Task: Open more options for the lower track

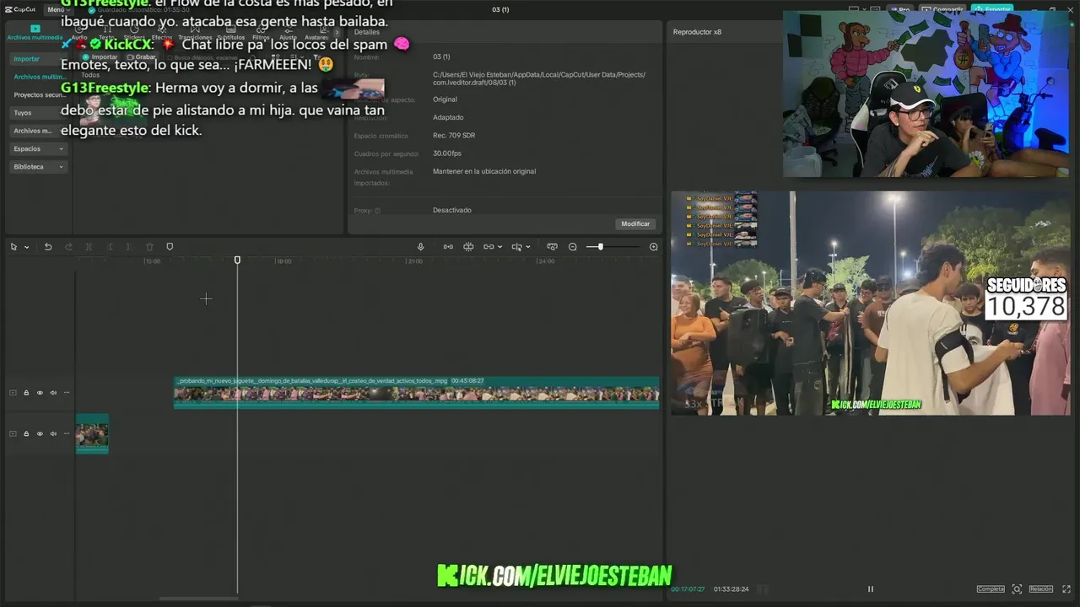Action: pyautogui.click(x=67, y=434)
